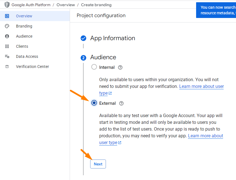Click the Overview dashboard icon in the sidebar

[7, 16]
